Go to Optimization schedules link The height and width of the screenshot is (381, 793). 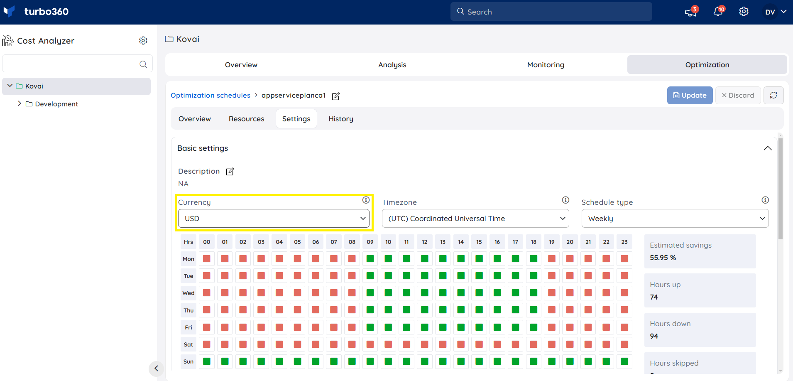[x=210, y=95]
